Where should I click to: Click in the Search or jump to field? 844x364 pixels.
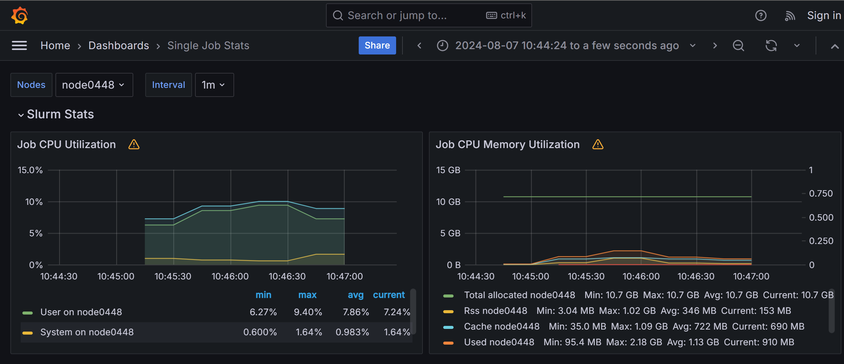tap(429, 15)
